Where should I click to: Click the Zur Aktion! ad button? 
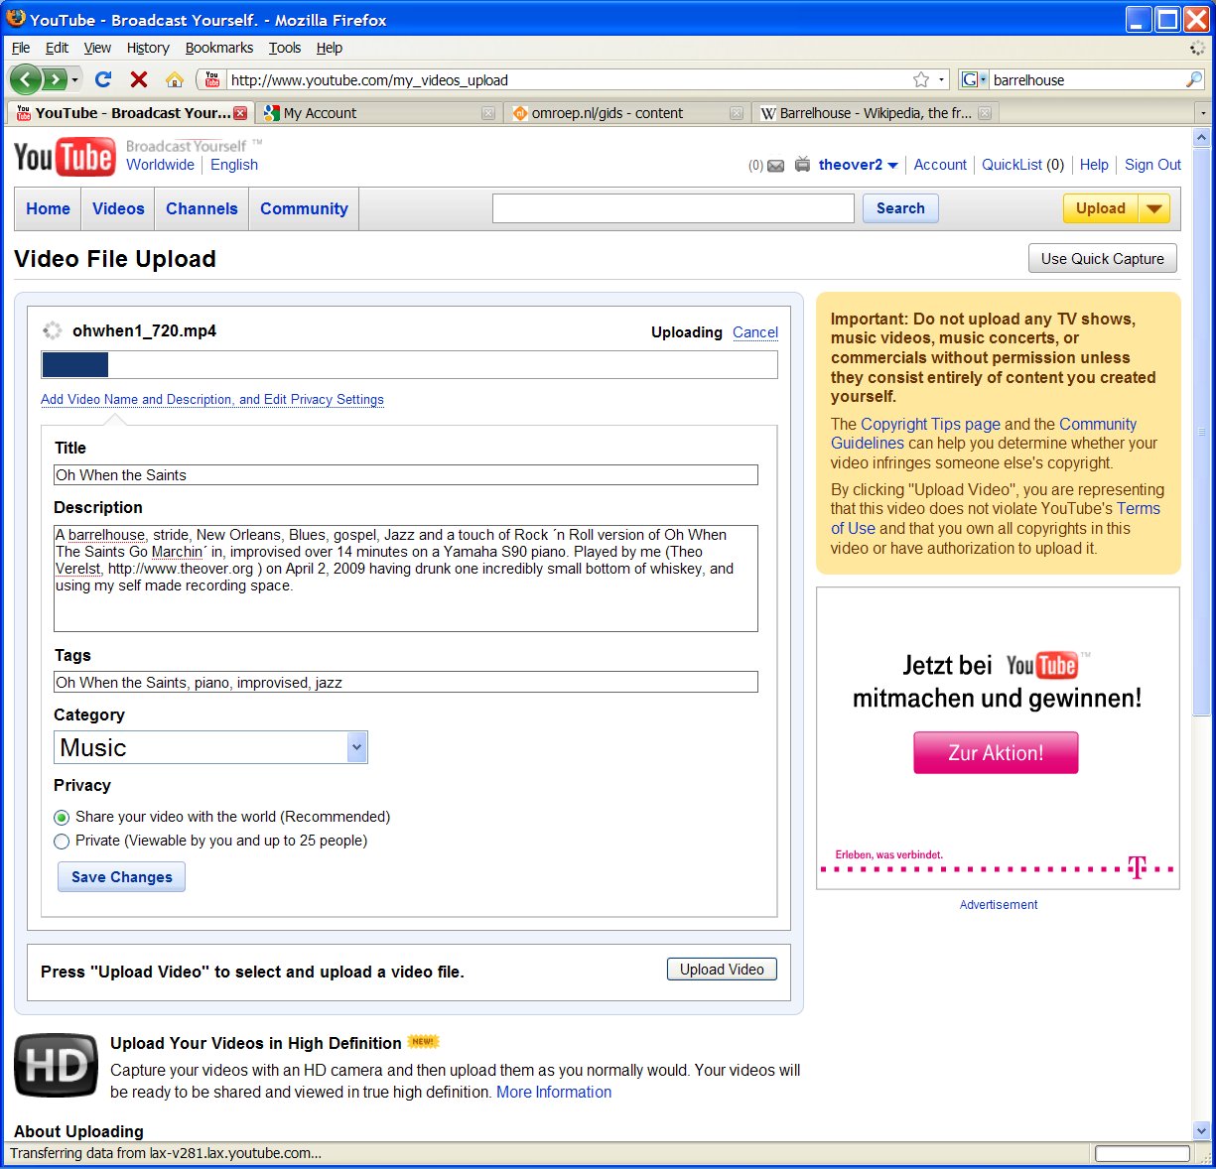point(996,753)
